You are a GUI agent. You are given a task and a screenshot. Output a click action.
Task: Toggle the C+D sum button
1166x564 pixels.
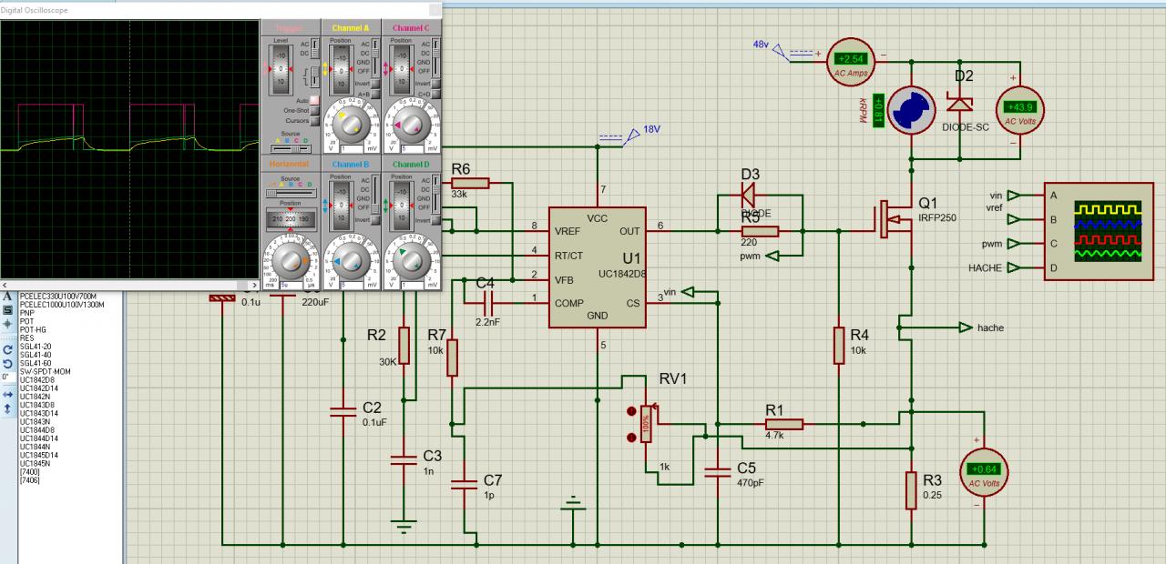(435, 95)
